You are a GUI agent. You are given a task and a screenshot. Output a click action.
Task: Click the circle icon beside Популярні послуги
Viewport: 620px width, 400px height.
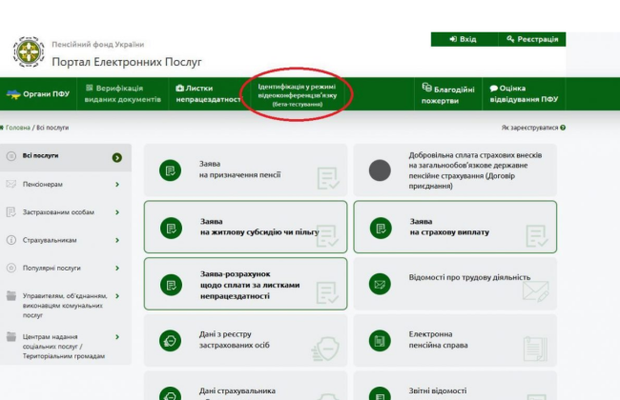(11, 269)
